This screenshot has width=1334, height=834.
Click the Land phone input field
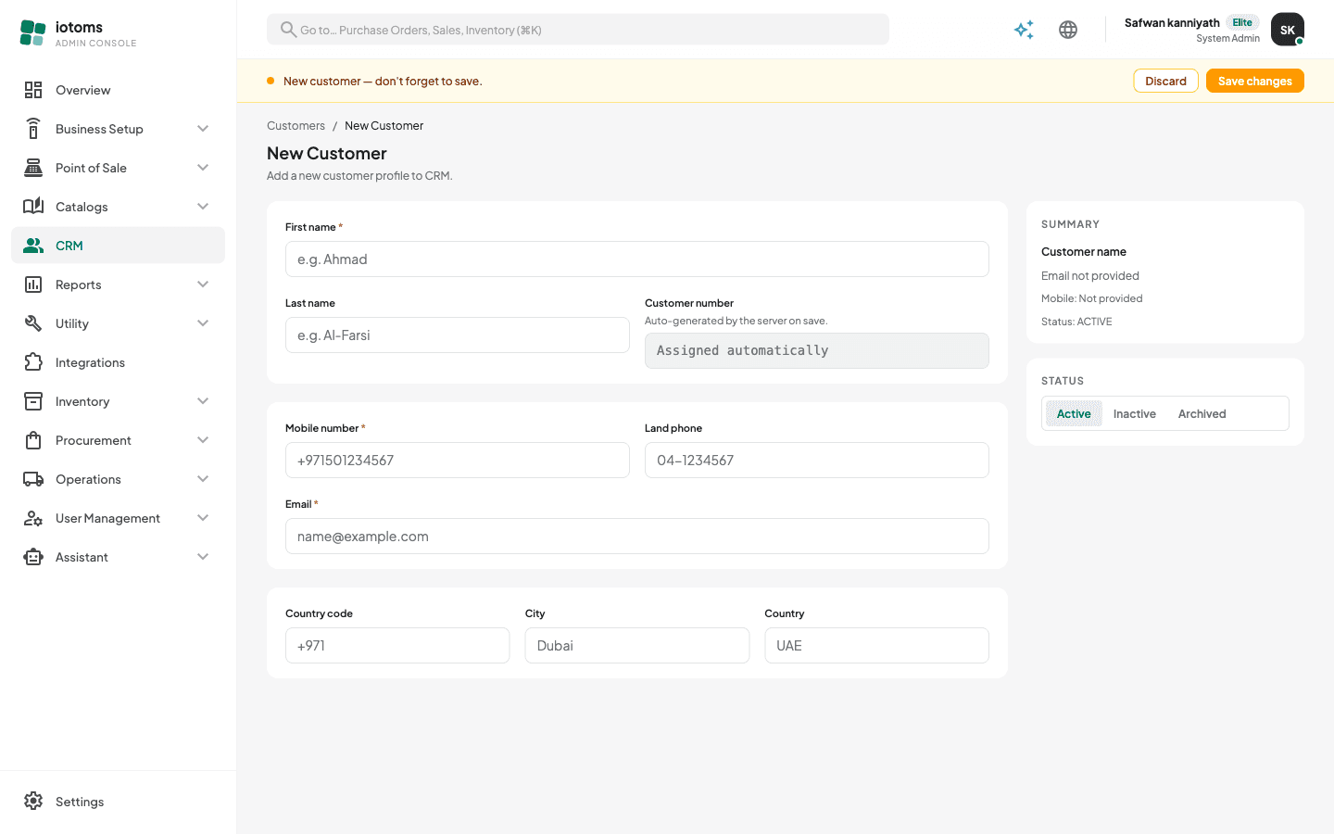tap(817, 461)
